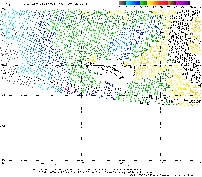
Task: Click the chart title 'Rapidsact Corrected Winds(12.5KM) 20141021 descending'
Action: tap(48, 5)
